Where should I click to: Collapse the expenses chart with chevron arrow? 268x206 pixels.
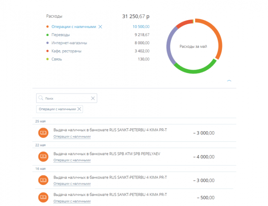229,81
